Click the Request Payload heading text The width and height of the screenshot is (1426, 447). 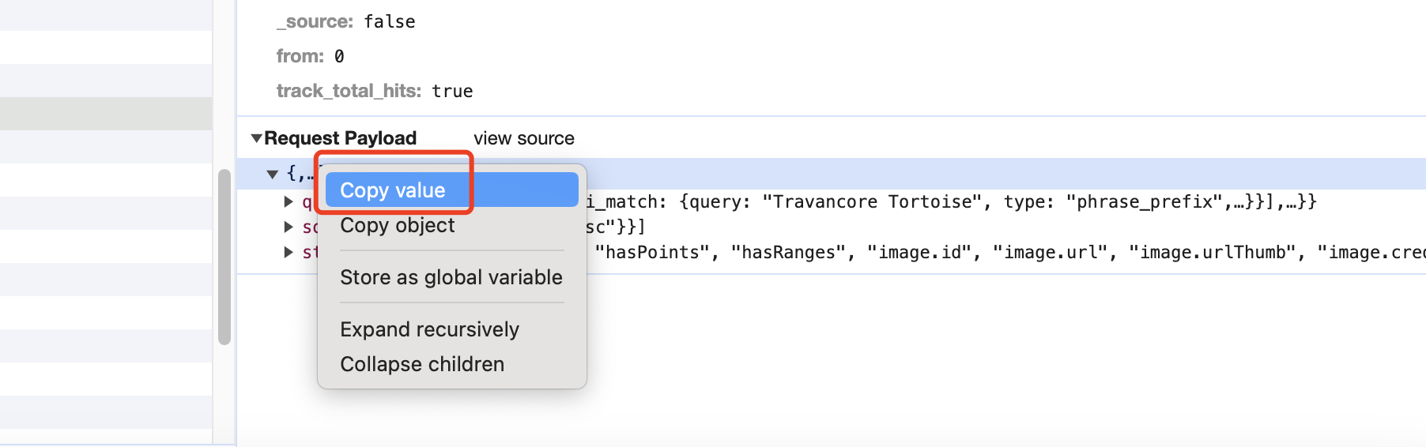[x=340, y=138]
